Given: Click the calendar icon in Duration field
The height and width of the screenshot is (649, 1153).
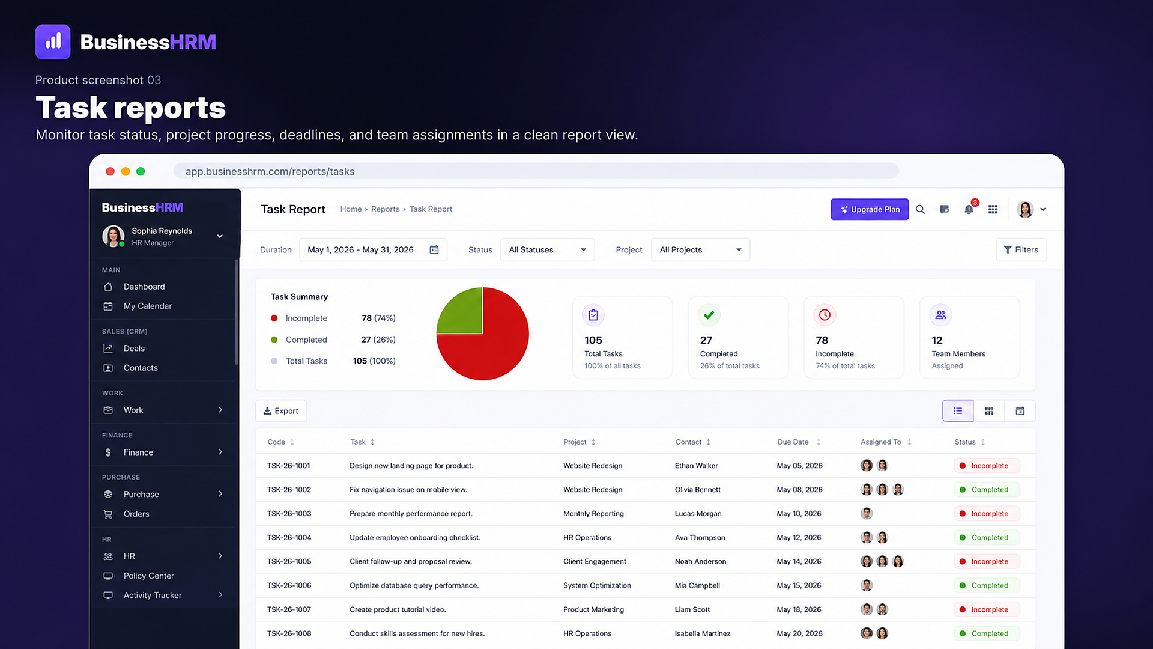Looking at the screenshot, I should pyautogui.click(x=434, y=249).
